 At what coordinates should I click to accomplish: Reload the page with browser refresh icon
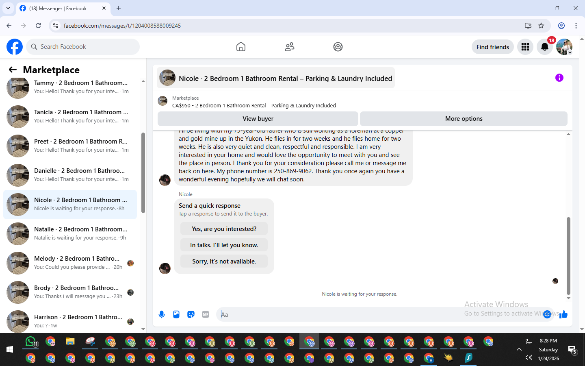pyautogui.click(x=38, y=26)
